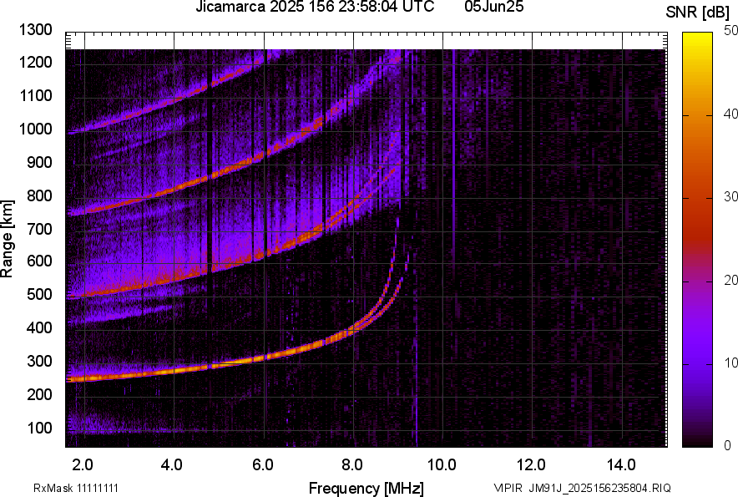
Task: Click the colorbar tick value 50
Action: click(730, 31)
